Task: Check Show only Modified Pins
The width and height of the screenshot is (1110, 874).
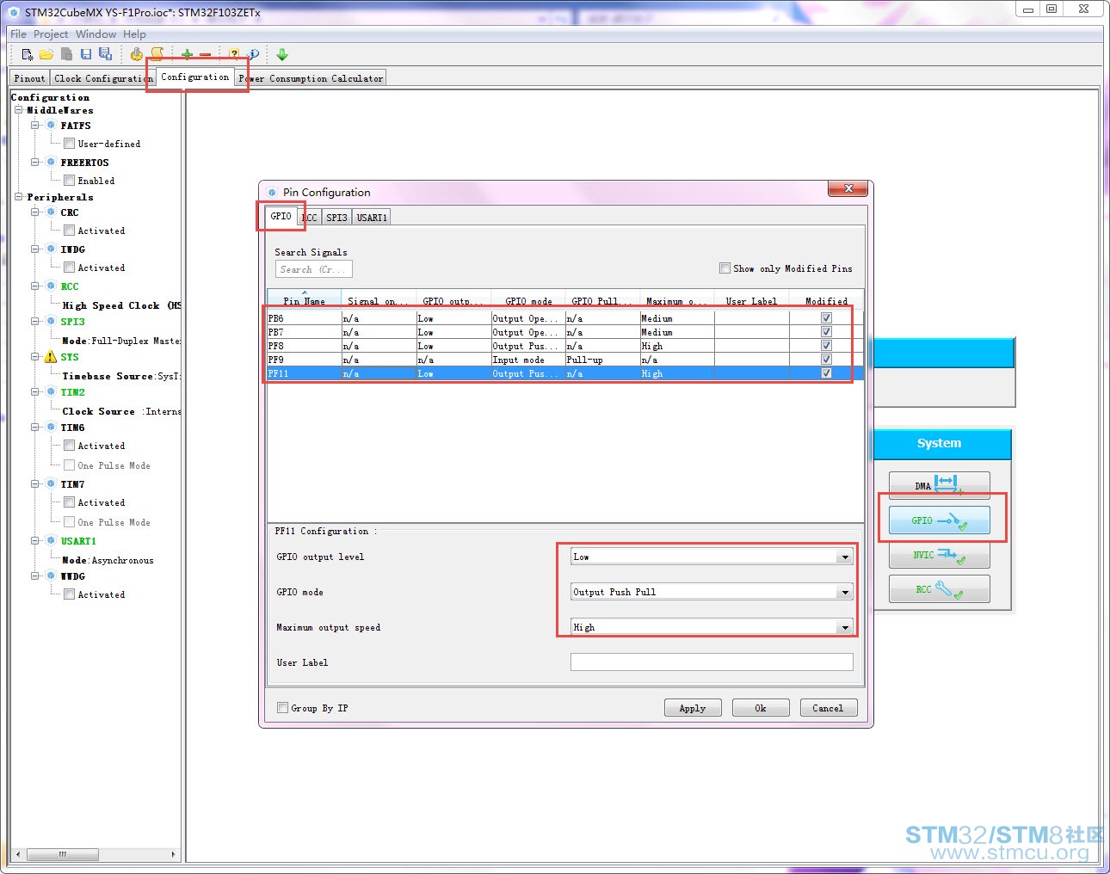Action: click(725, 268)
